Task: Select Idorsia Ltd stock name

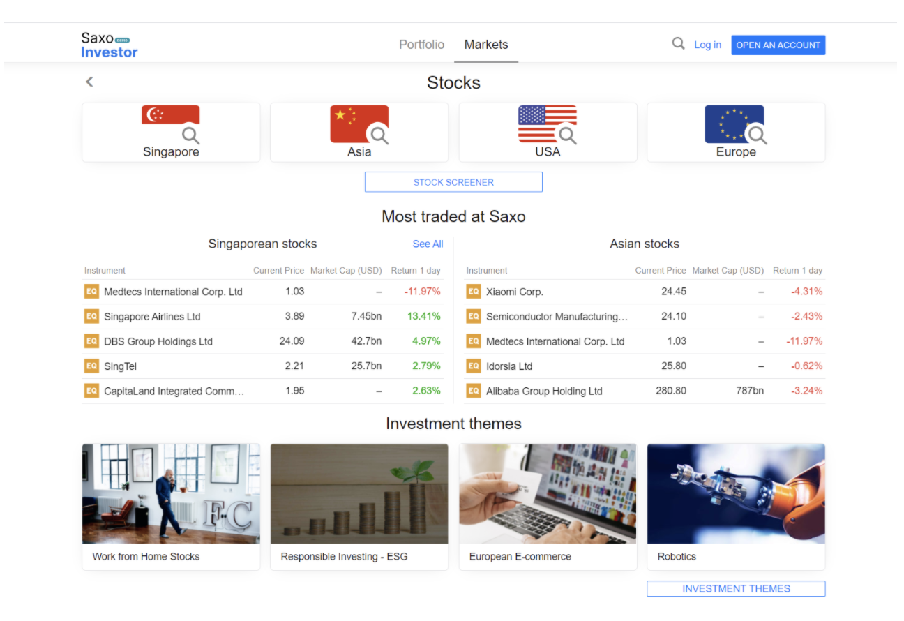Action: pyautogui.click(x=509, y=366)
